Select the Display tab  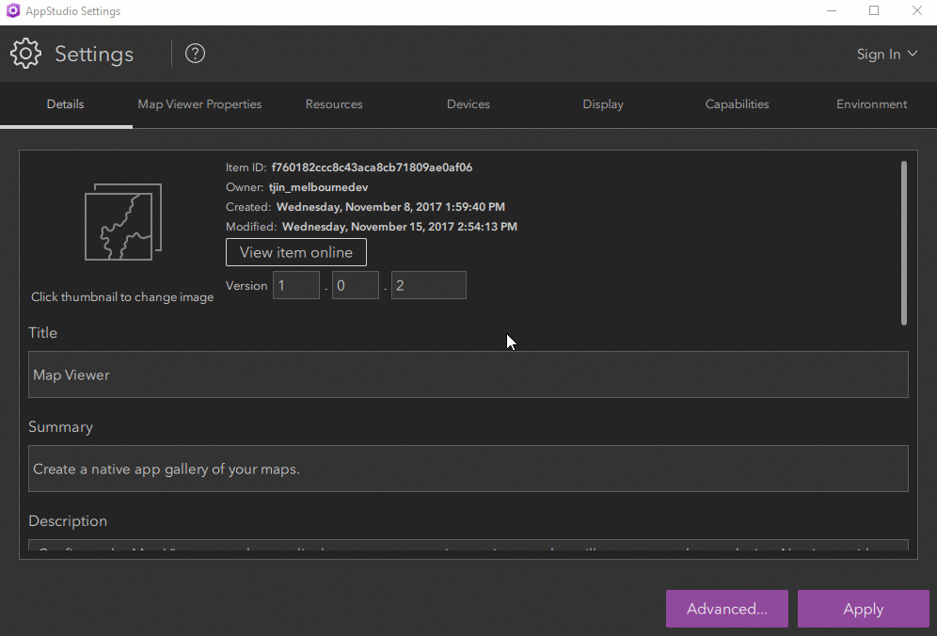603,104
